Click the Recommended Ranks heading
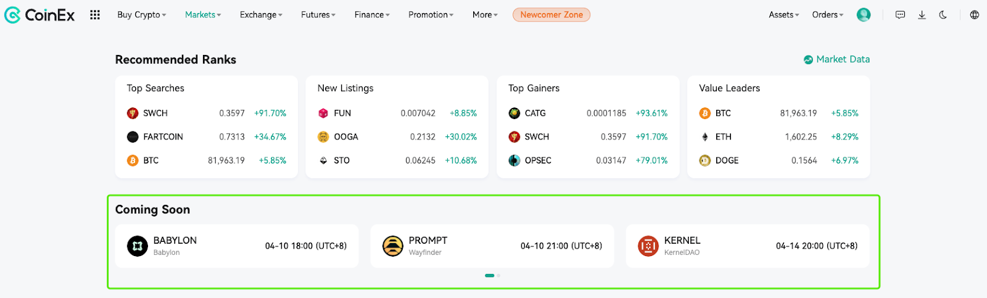987x298 pixels. pyautogui.click(x=176, y=60)
